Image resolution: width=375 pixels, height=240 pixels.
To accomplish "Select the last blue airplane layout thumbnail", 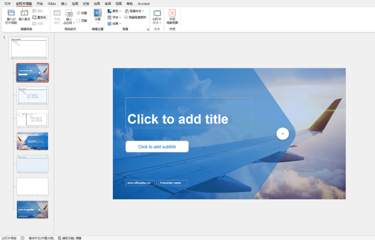I will 32,210.
